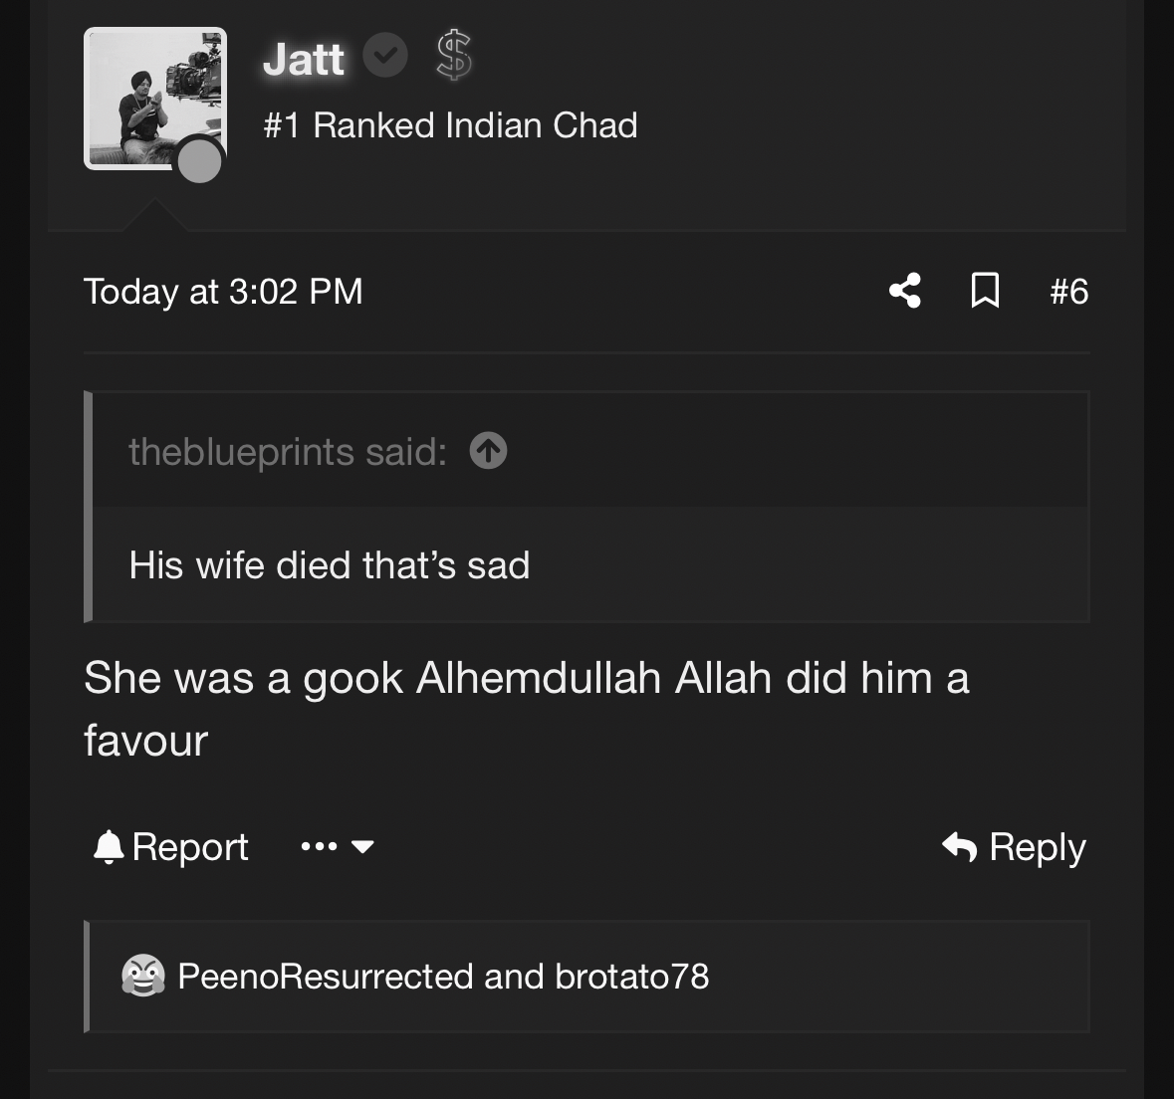1174x1099 pixels.
Task: Open Jatt's profile avatar picture
Action: [x=155, y=99]
